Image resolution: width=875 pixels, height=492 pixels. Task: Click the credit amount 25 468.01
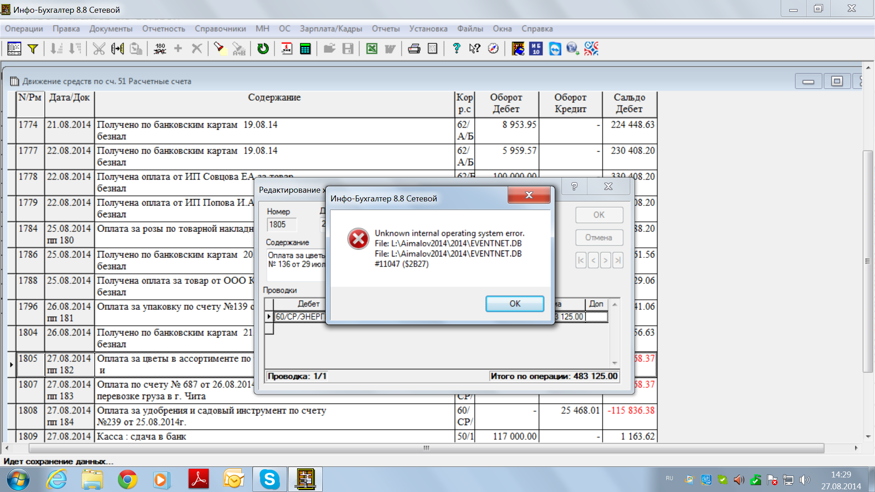pos(580,410)
